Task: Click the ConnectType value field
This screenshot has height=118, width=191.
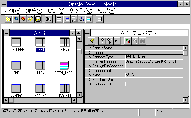Action: pyautogui.click(x=154, y=57)
